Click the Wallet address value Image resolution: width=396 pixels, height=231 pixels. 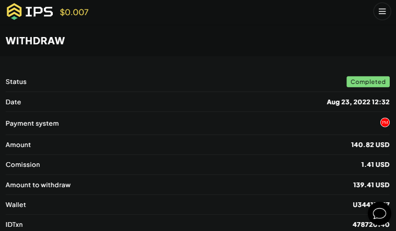(360, 205)
